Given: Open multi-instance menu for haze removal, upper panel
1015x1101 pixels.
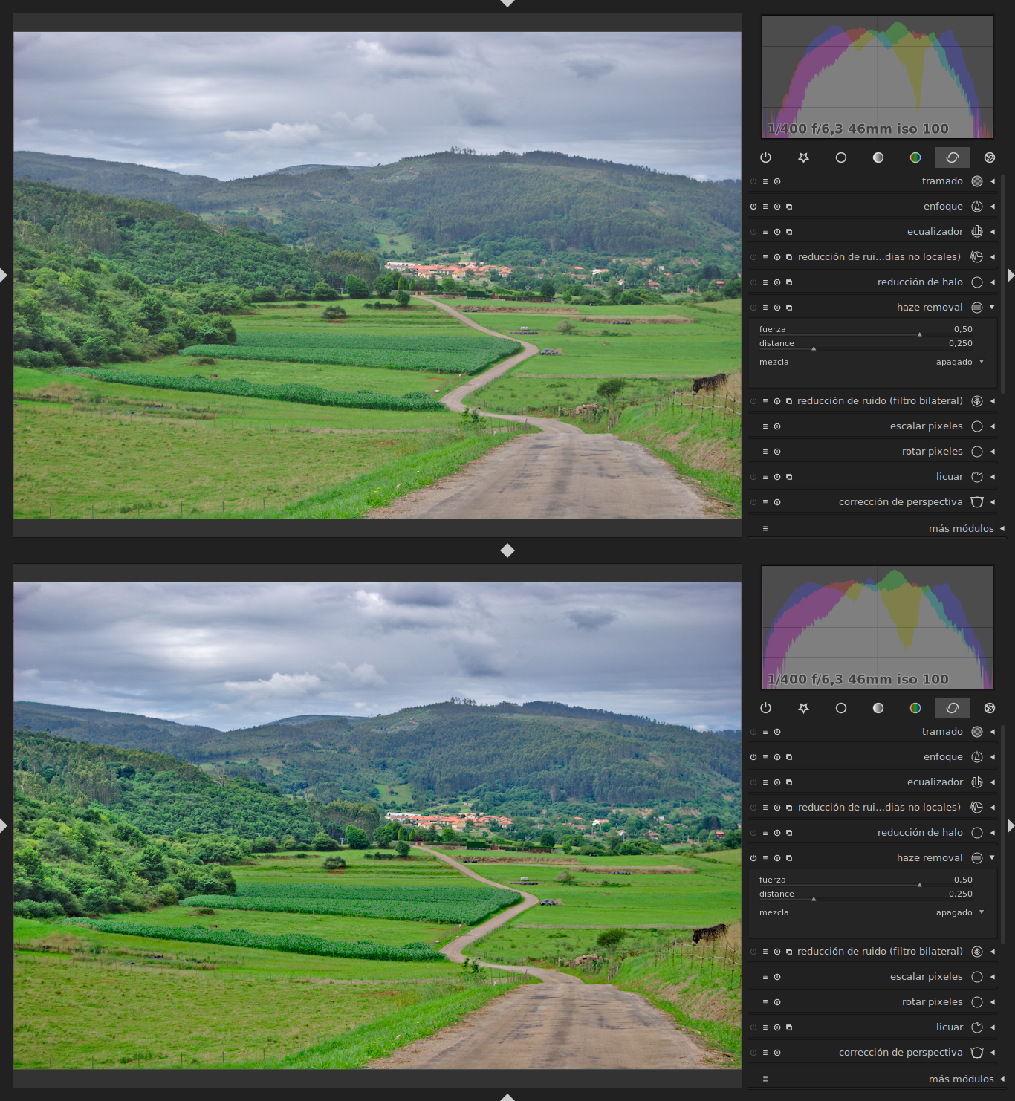Looking at the screenshot, I should coord(789,308).
